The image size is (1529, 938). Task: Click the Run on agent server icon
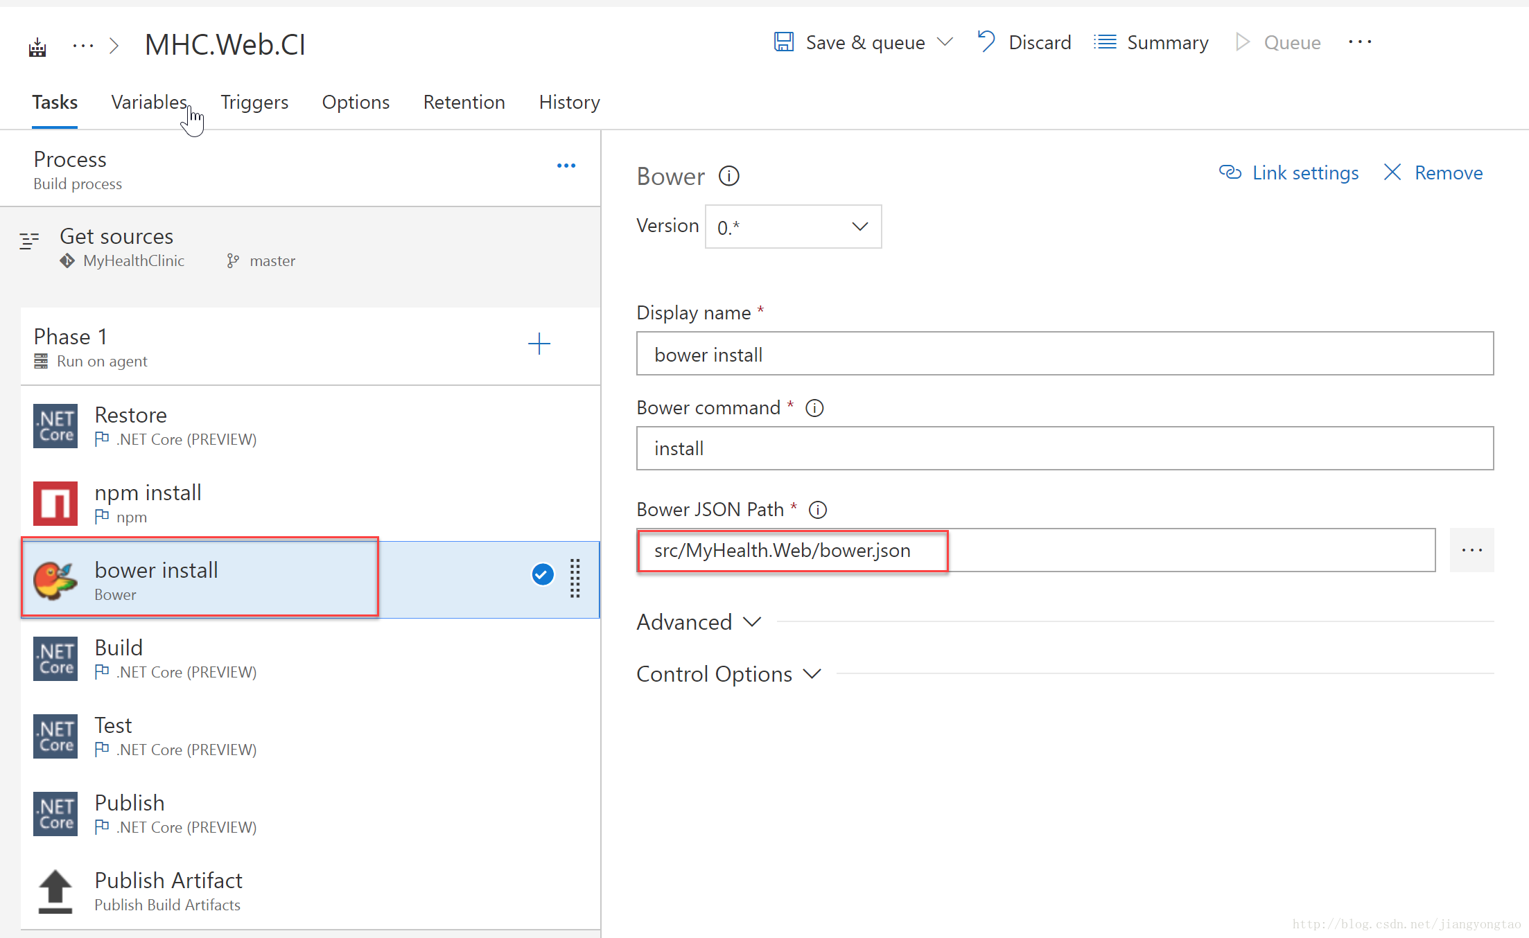[x=41, y=361]
